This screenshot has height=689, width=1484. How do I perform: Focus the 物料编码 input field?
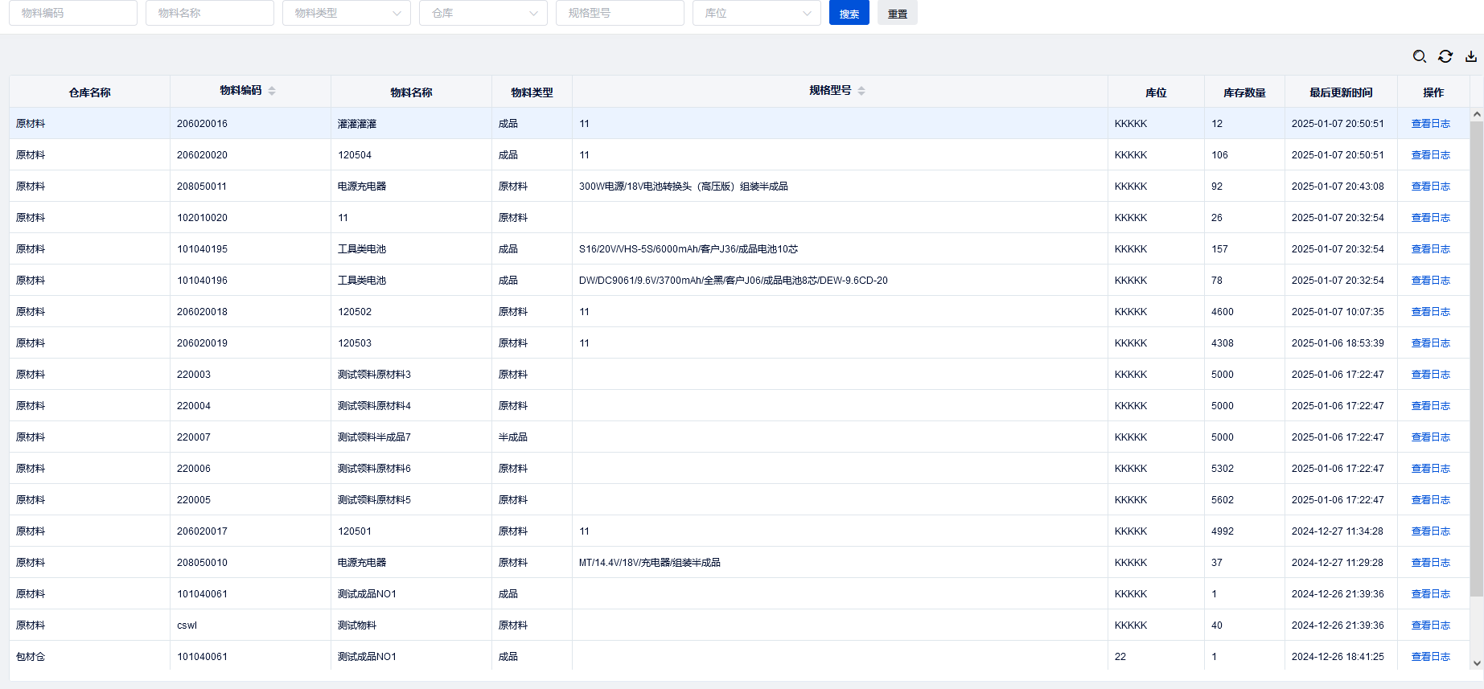click(x=73, y=13)
